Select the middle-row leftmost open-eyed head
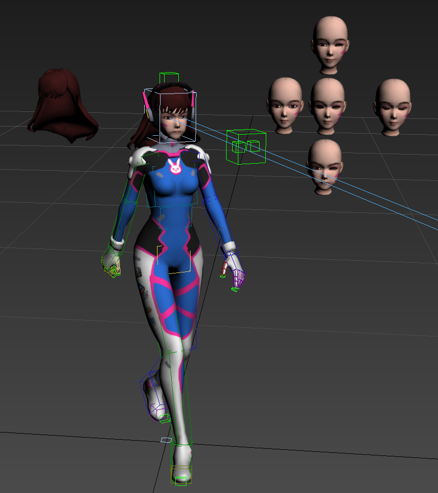Viewport: 438px width, 493px height. tap(285, 106)
